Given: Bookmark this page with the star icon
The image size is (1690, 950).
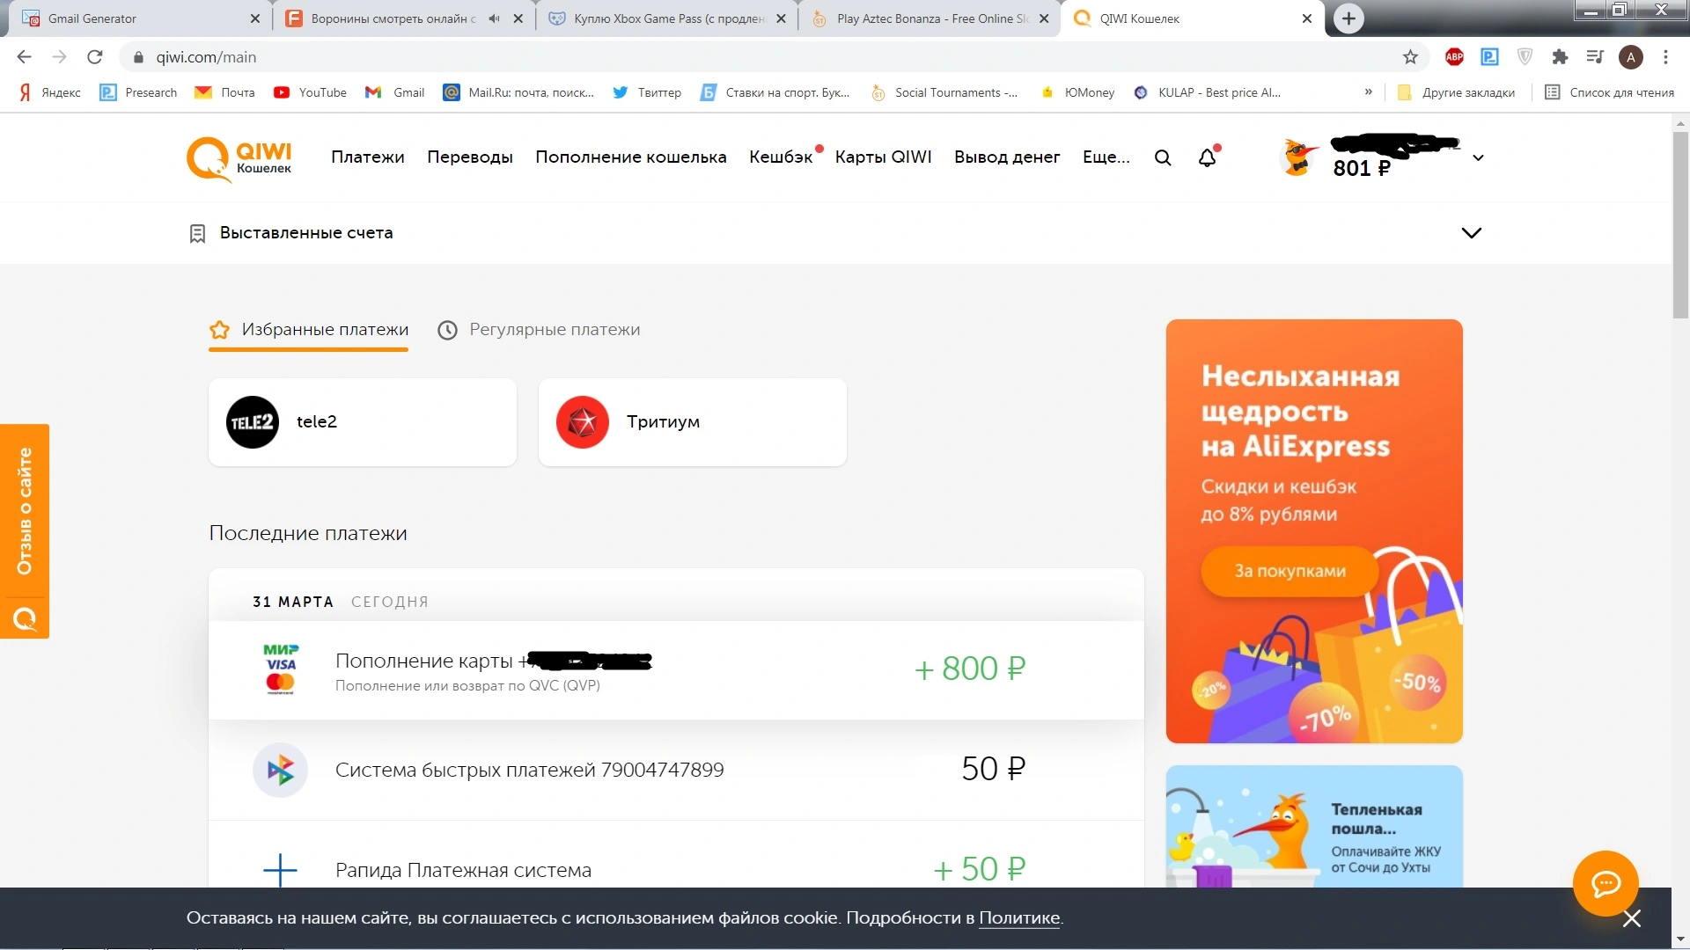Looking at the screenshot, I should pyautogui.click(x=1411, y=57).
